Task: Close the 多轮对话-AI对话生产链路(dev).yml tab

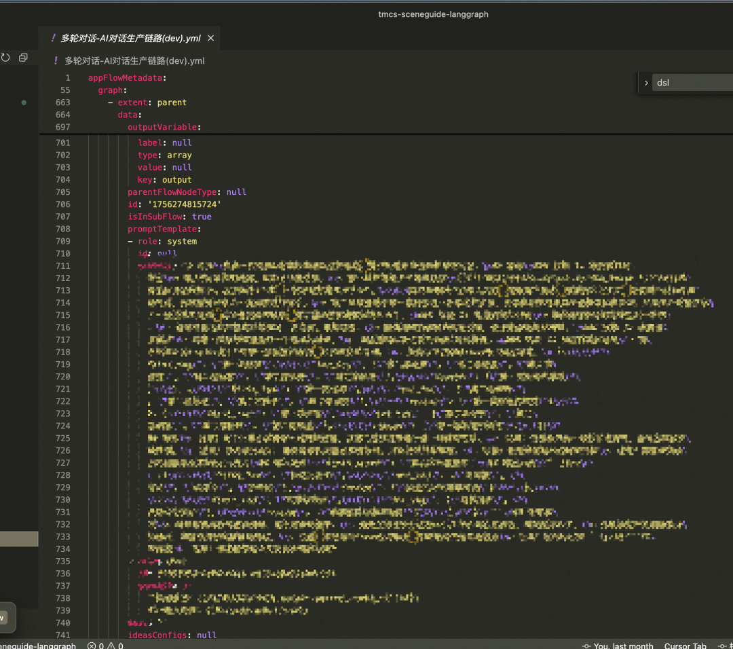Action: 211,38
